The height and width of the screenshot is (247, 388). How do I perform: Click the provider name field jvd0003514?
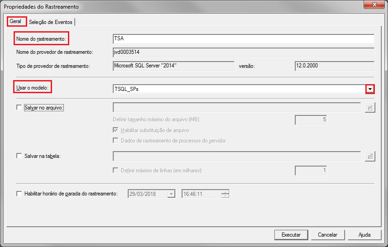click(244, 52)
